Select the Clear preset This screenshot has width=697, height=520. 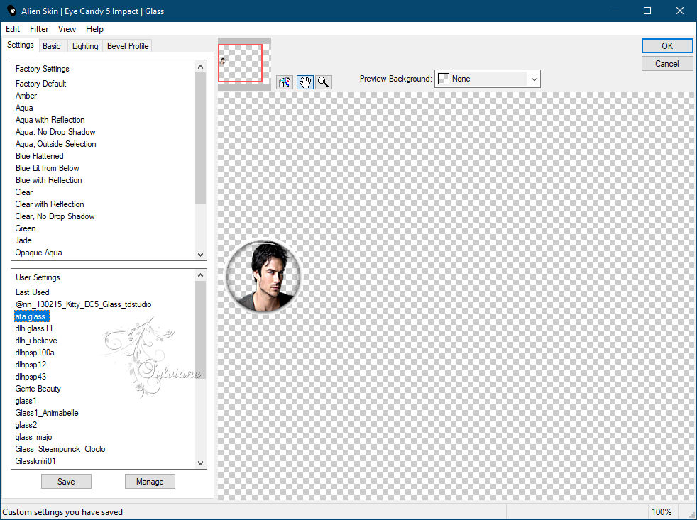click(24, 192)
